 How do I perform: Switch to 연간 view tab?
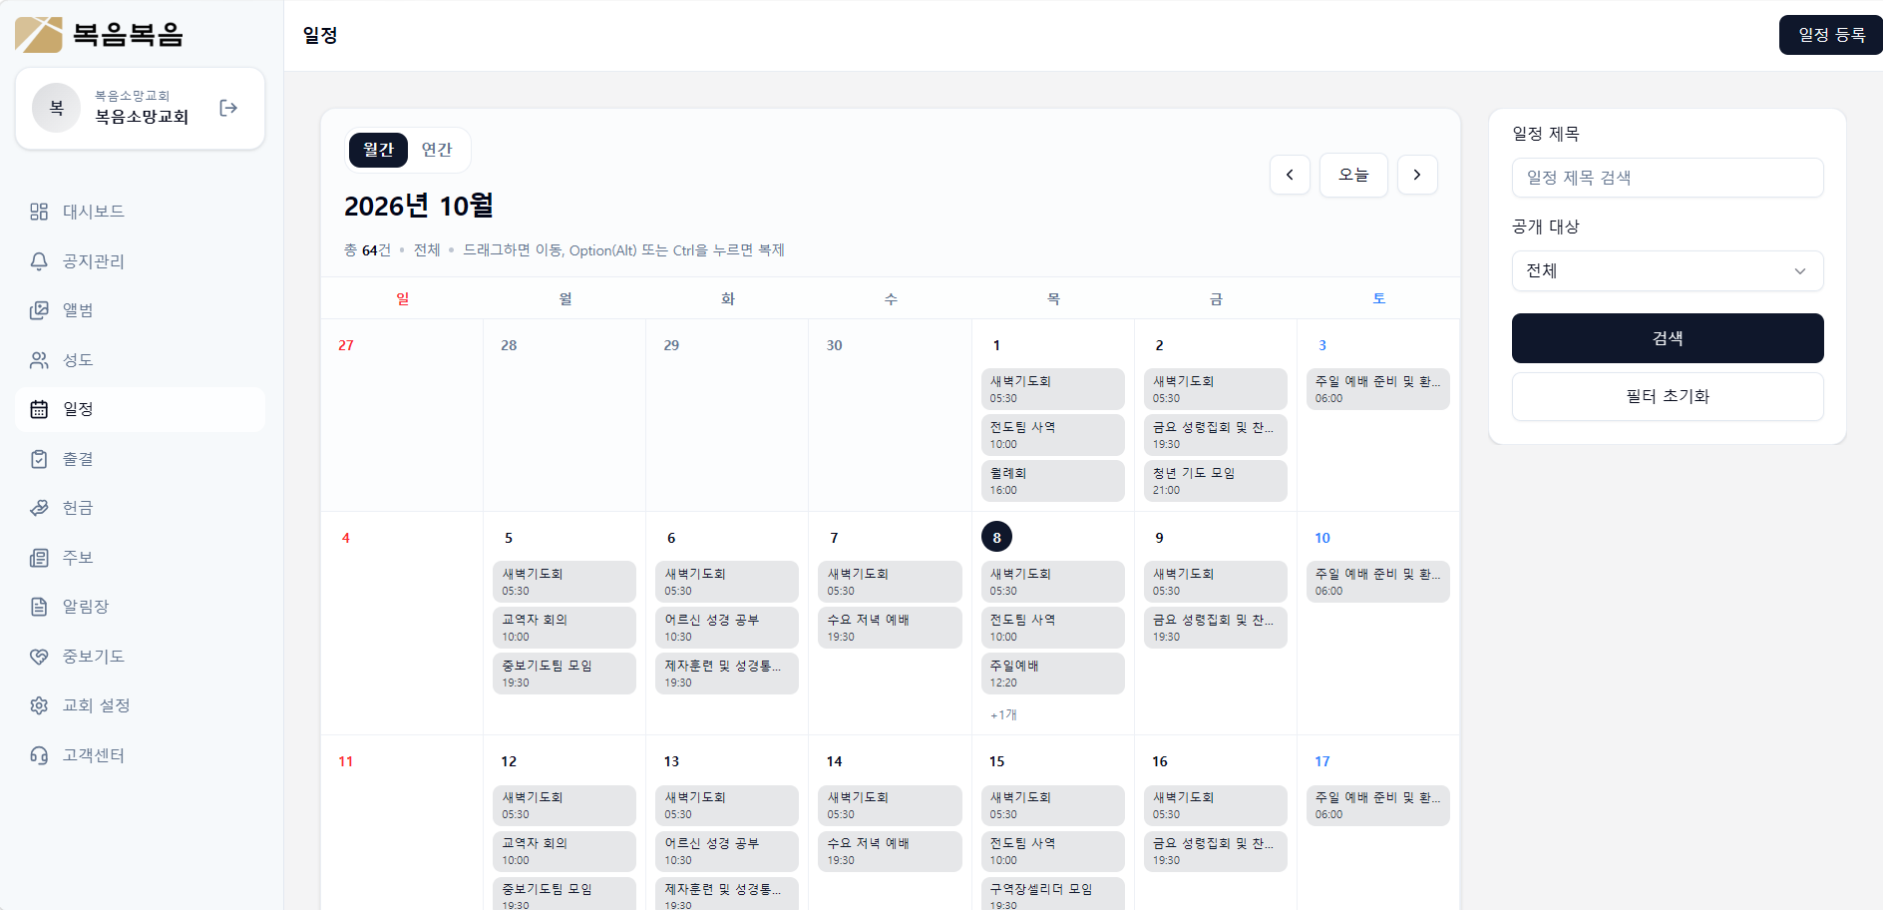coord(437,150)
